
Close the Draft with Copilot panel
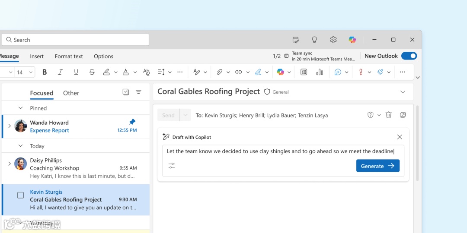point(400,137)
